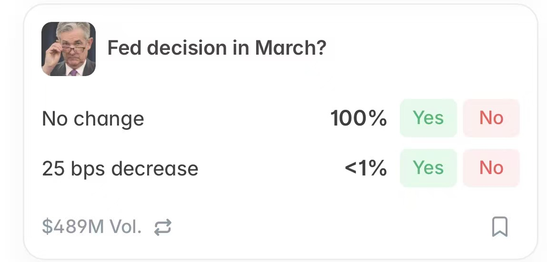Select the "25 bps decrease" outcome label
Image resolution: width=547 pixels, height=262 pixels.
click(120, 168)
